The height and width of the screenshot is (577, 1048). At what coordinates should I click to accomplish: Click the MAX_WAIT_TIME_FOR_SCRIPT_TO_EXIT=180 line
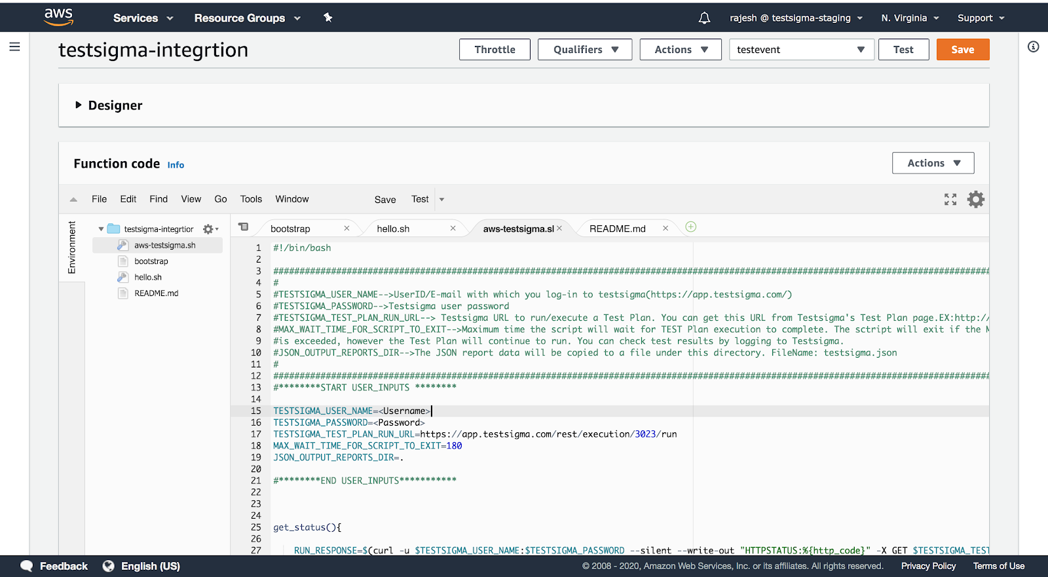[x=367, y=446]
